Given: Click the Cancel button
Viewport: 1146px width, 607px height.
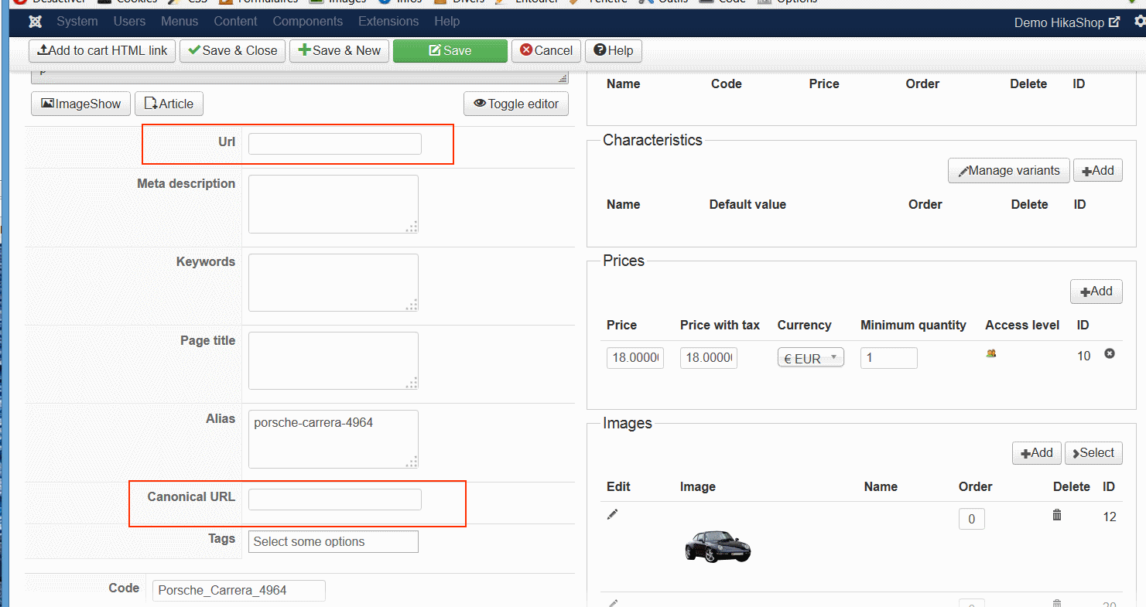Looking at the screenshot, I should pyautogui.click(x=546, y=51).
